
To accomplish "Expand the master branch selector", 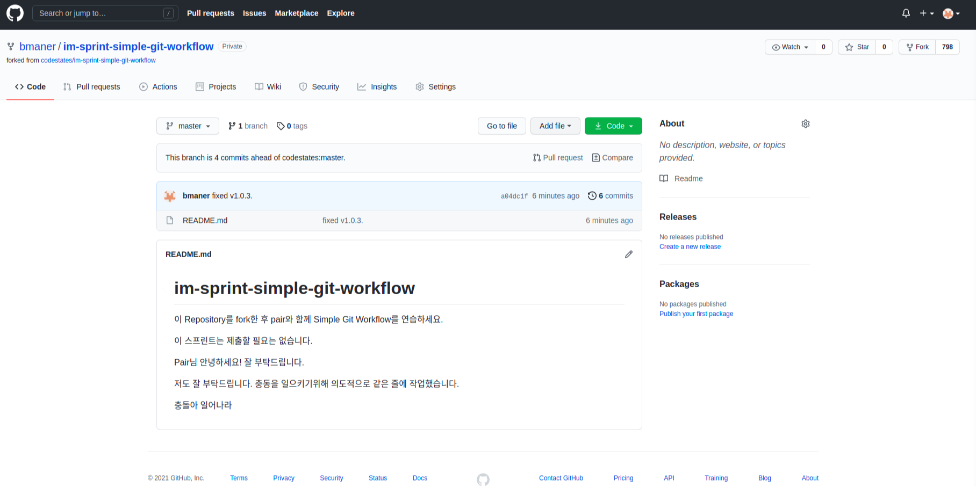I will pyautogui.click(x=188, y=126).
